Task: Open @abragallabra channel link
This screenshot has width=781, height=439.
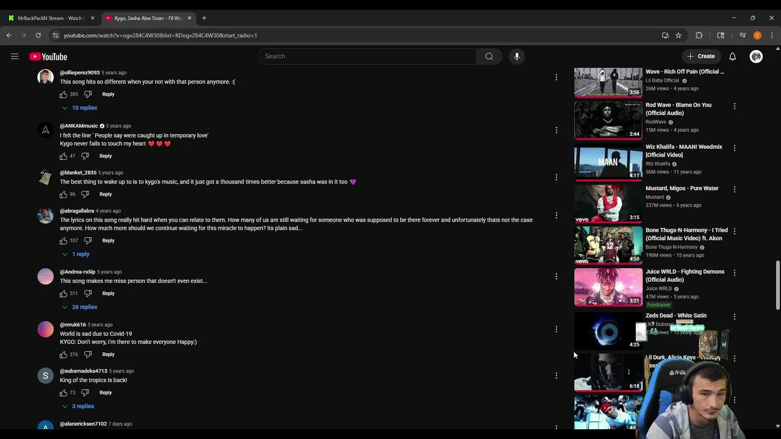Action: 77,211
